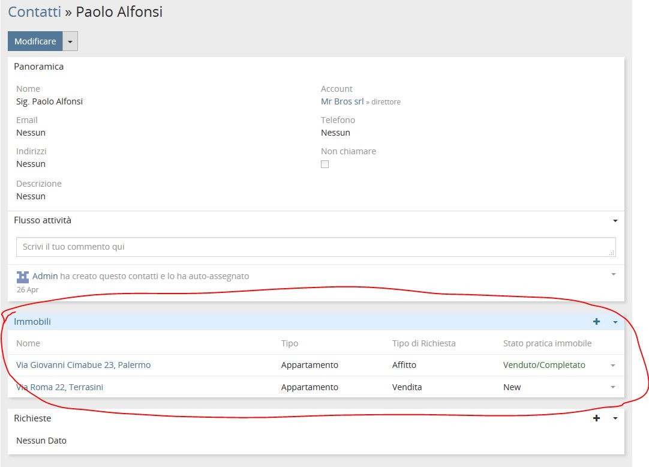Toggle the Non chiamare checkbox
This screenshot has width=649, height=467.
[324, 164]
